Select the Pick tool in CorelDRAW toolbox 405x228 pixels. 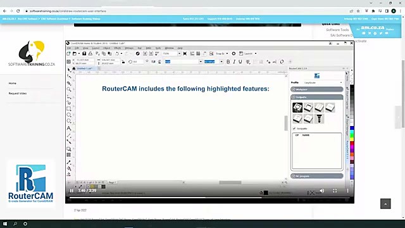click(69, 70)
